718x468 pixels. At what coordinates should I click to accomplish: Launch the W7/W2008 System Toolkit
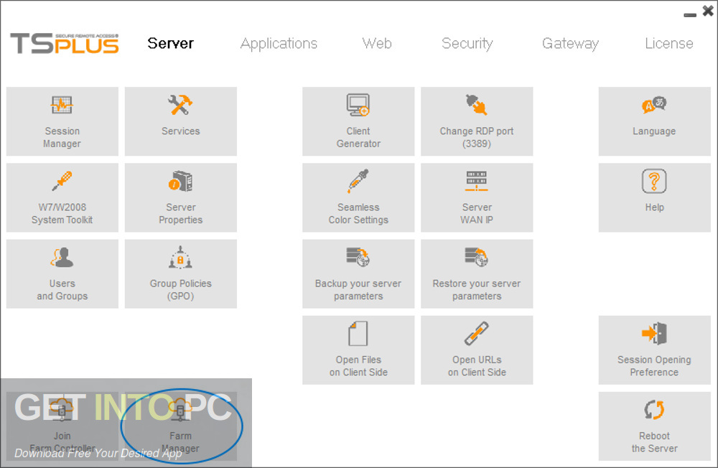pyautogui.click(x=62, y=197)
